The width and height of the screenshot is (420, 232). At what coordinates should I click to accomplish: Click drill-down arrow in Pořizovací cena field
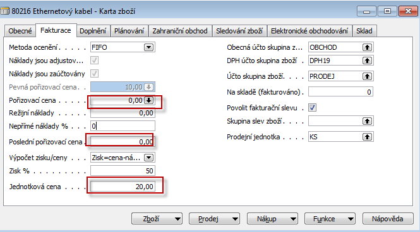pyautogui.click(x=148, y=100)
